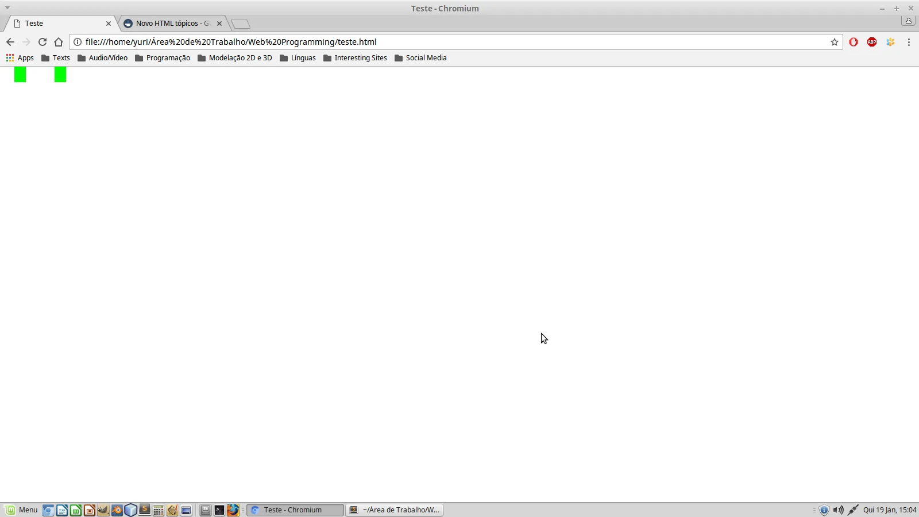
Task: Reload the teste.html page
Action: point(43,42)
